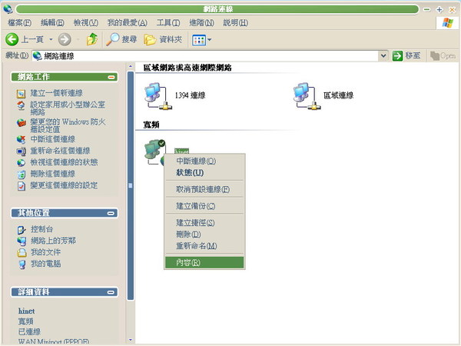Open the 進階(N) menu
Screen dimensions: 461x346
point(201,22)
